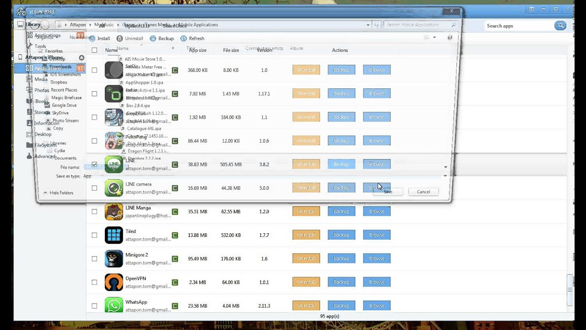The width and height of the screenshot is (586, 330).
Task: Click the LINE camera app icon
Action: click(114, 188)
